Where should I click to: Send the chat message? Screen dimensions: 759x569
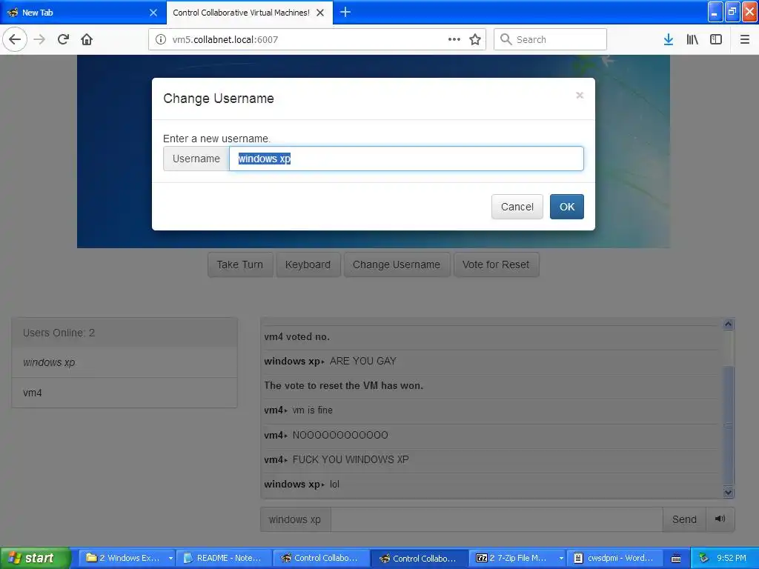pyautogui.click(x=684, y=519)
